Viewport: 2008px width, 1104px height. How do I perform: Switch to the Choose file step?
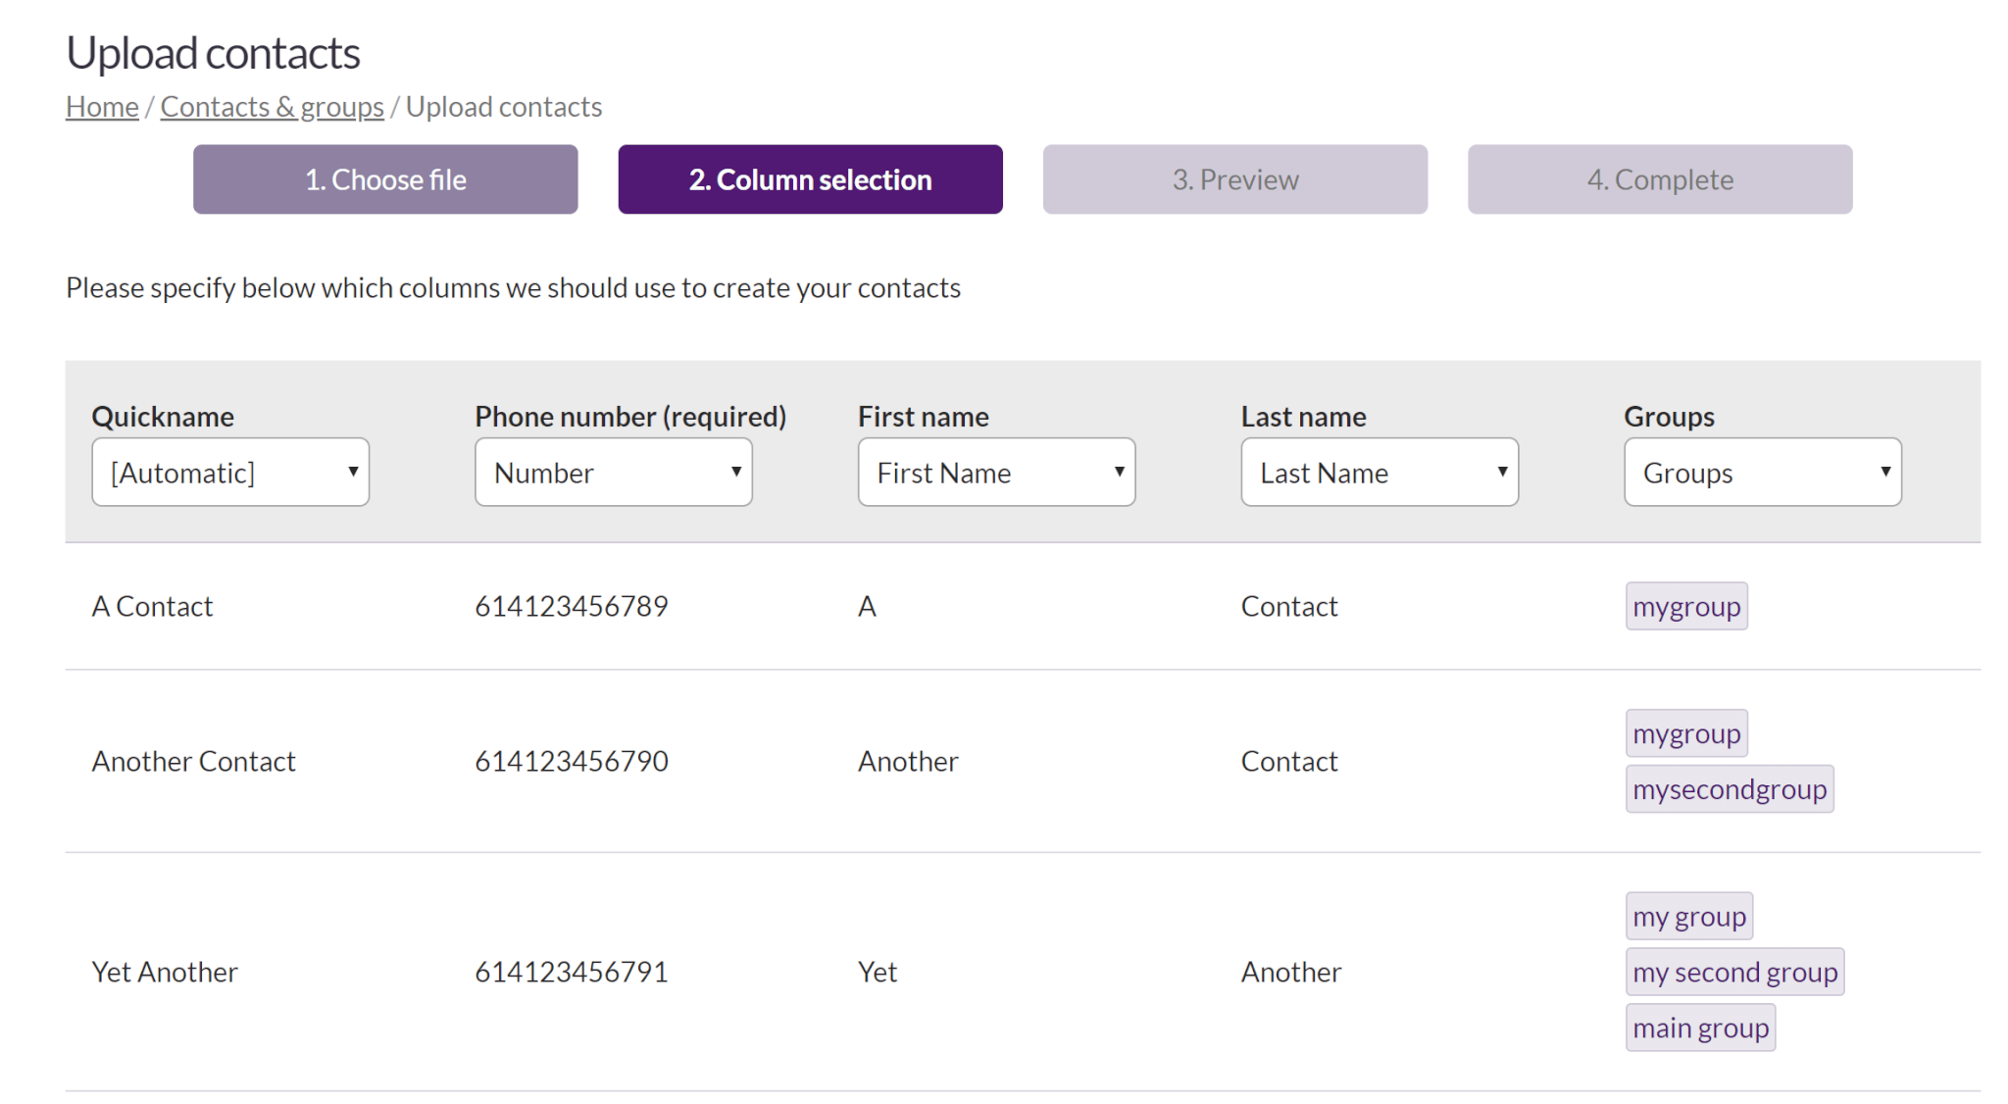click(x=384, y=179)
